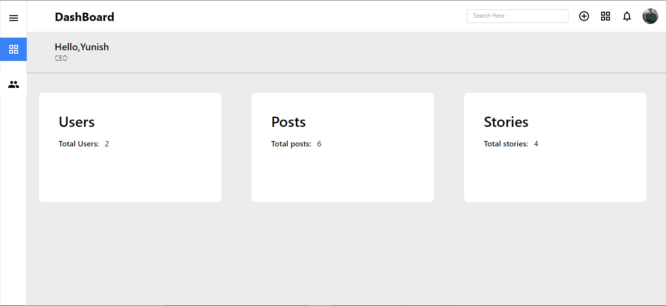Click the Users card heading
Viewport: 666px width, 306px height.
[x=77, y=122]
